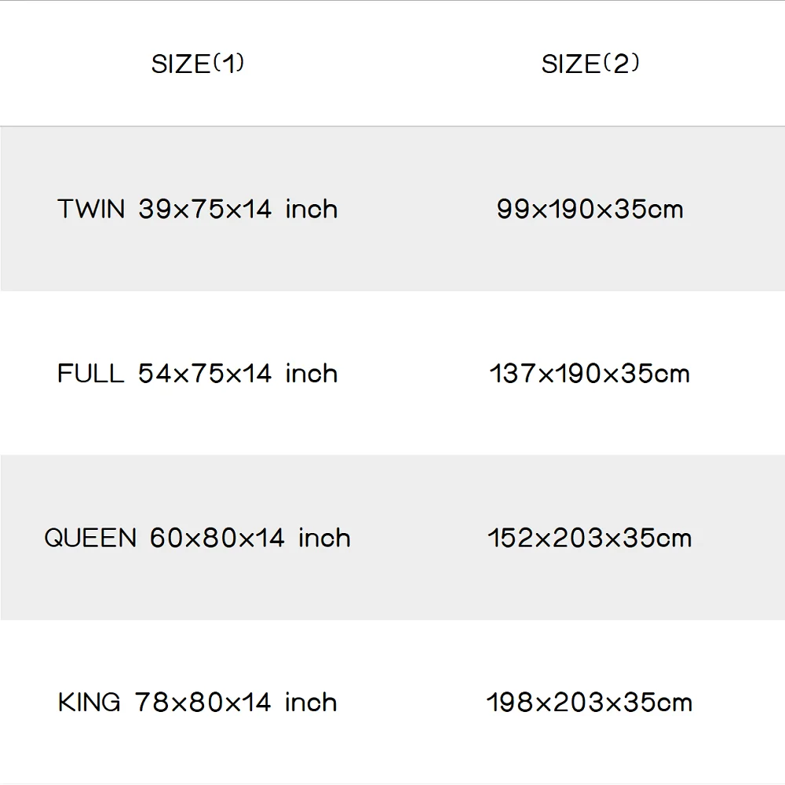This screenshot has height=785, width=785.
Task: Click the SIZE(1) column header
Action: point(198,64)
